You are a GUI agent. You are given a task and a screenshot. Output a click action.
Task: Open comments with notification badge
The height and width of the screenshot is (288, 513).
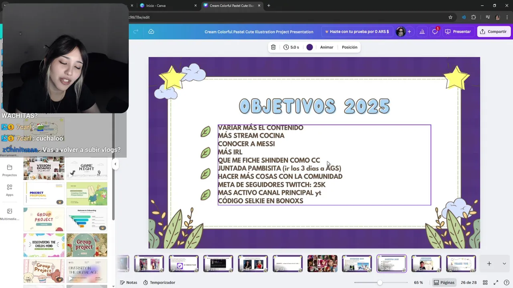(x=435, y=32)
